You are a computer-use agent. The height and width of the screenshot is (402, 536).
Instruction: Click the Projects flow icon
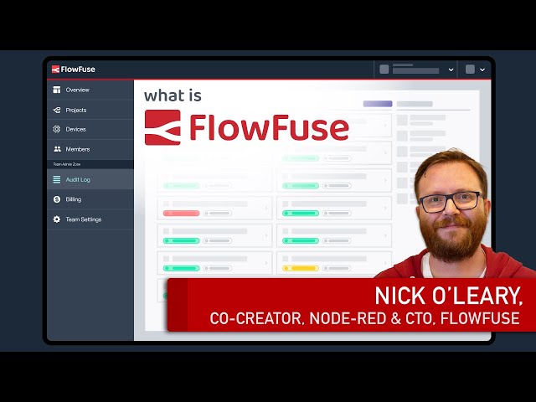[57, 110]
